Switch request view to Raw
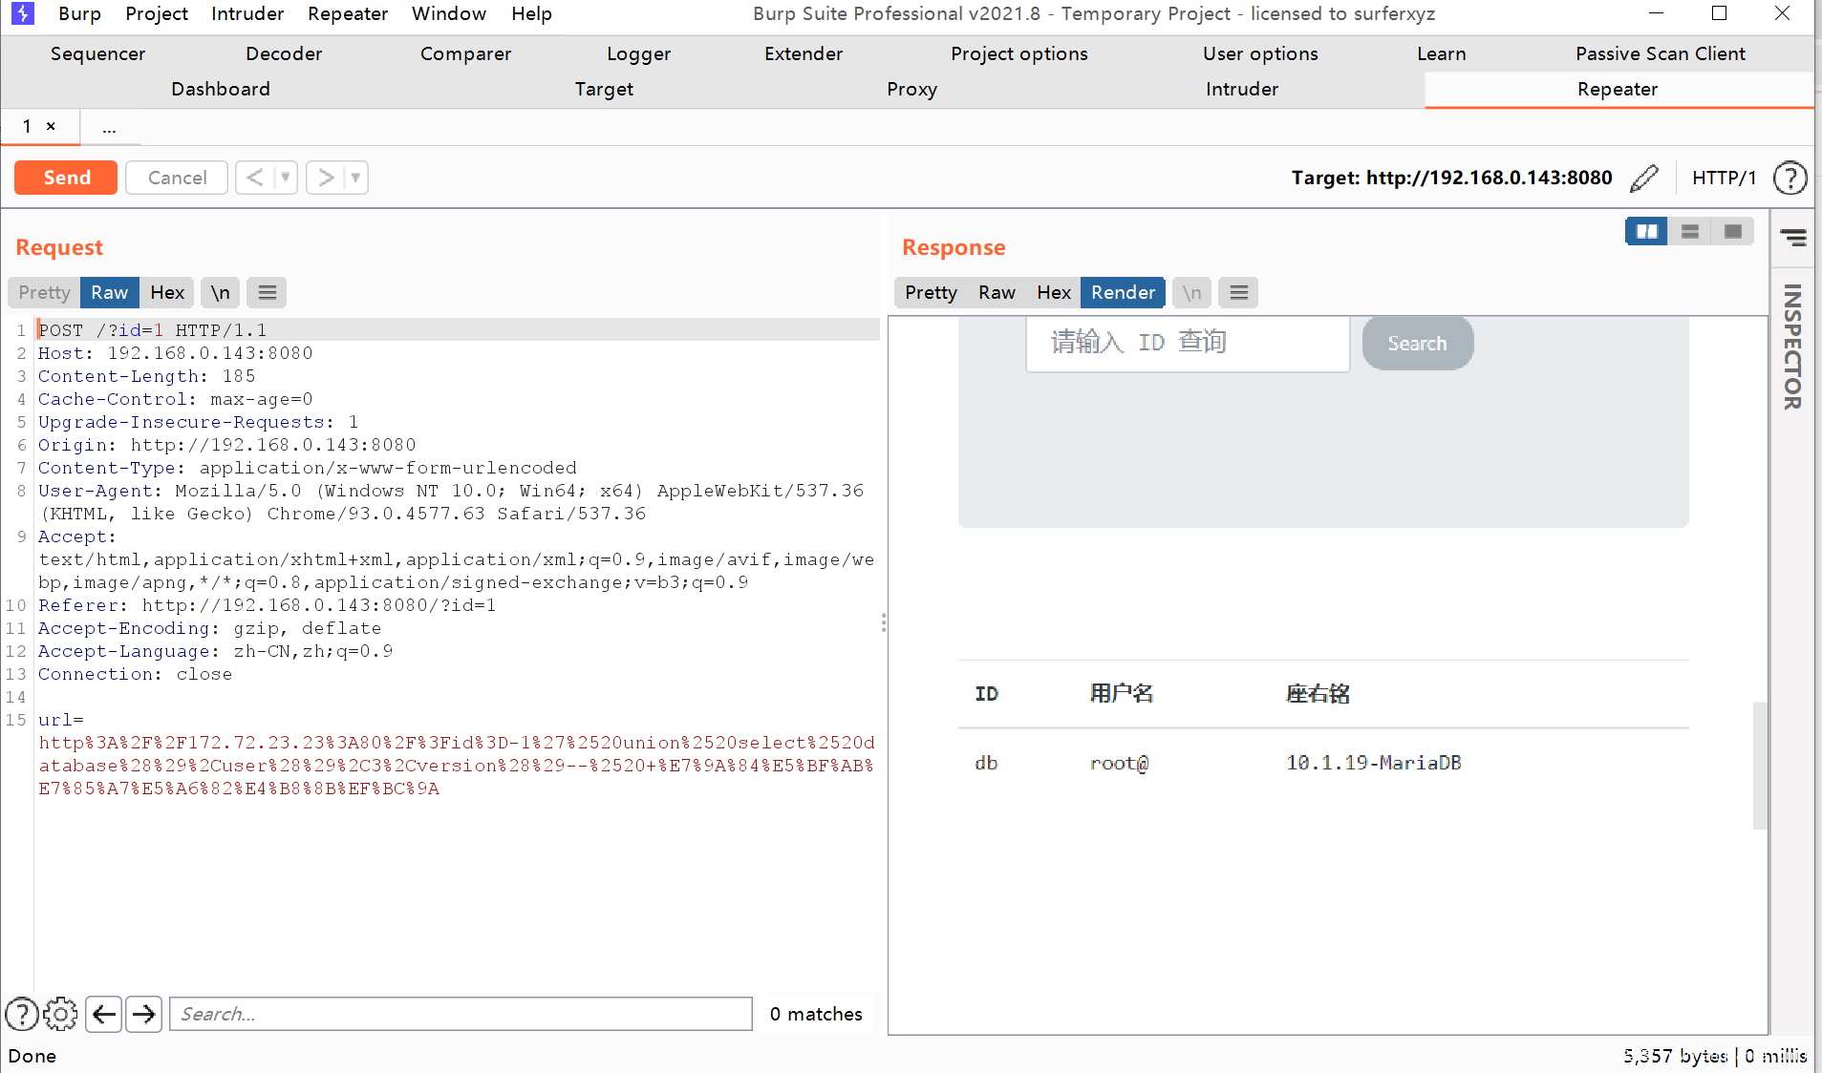1822x1073 pixels. click(110, 292)
